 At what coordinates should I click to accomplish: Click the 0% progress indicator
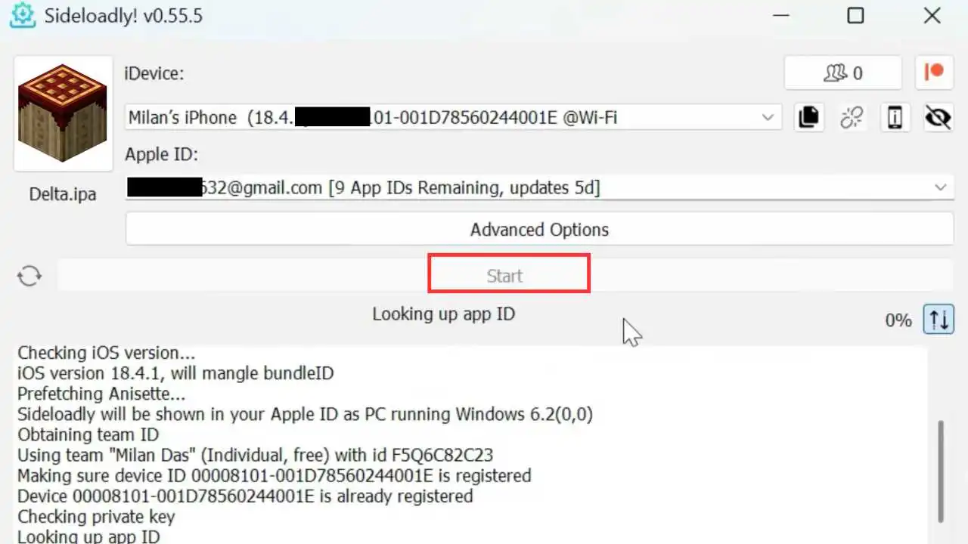[898, 320]
